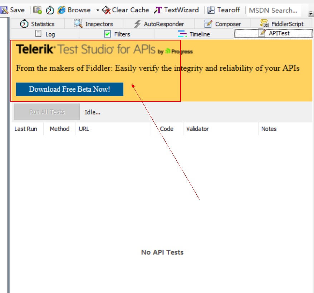Open the AutoResponder tab
This screenshot has height=293, width=314.
click(159, 24)
